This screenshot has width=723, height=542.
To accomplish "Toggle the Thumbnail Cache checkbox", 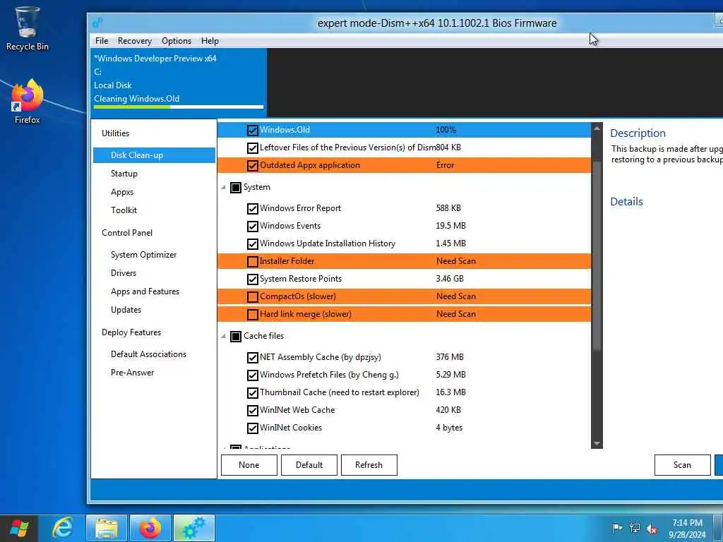I will (252, 392).
